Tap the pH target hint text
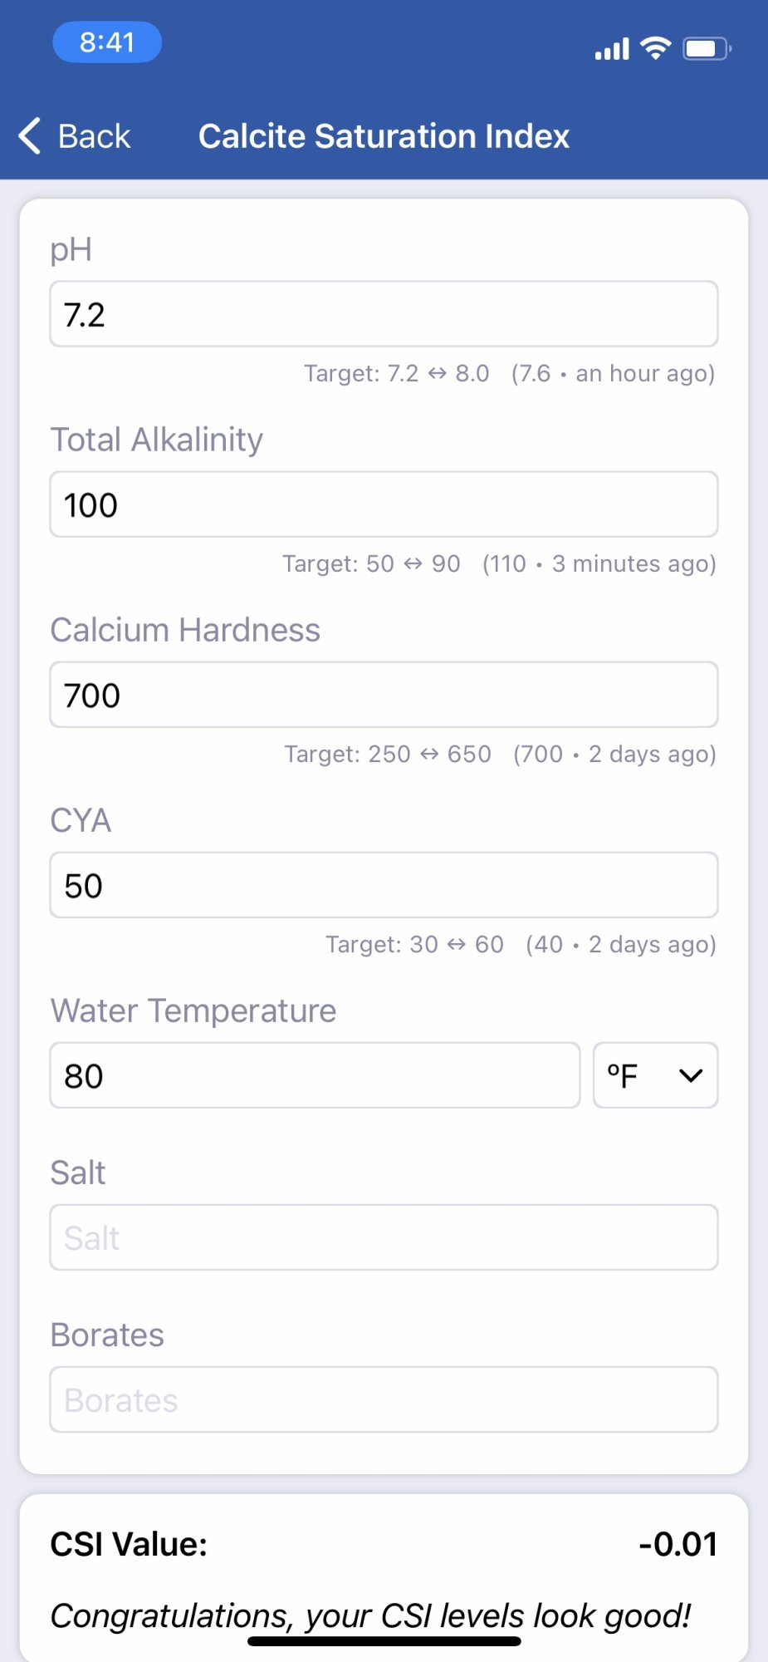Screen dimensions: 768x1662 (x=397, y=373)
